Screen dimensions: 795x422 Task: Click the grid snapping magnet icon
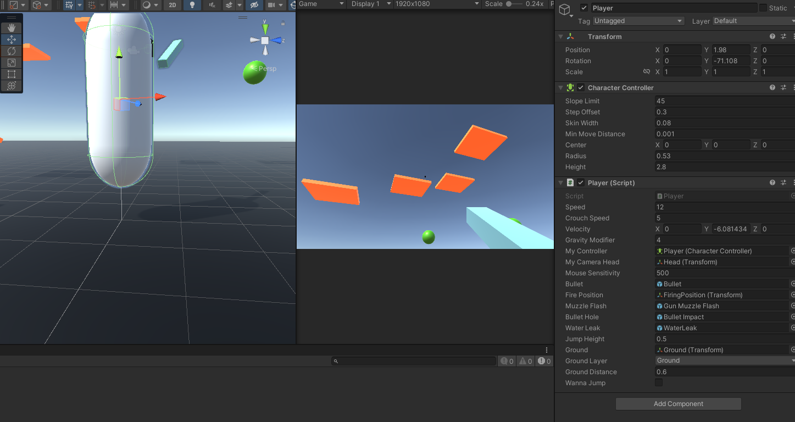(92, 5)
